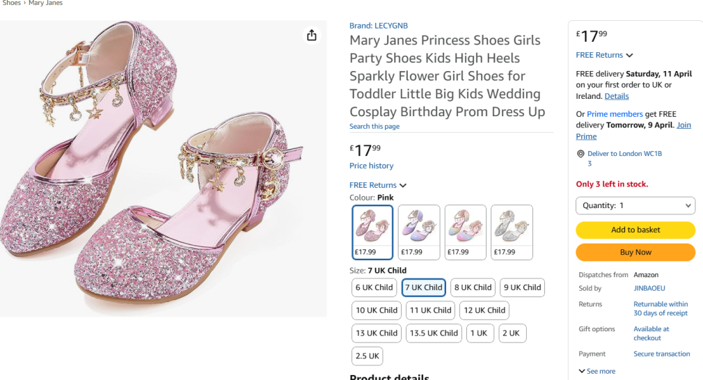This screenshot has height=380, width=703.
Task: Click the main pink shoes product image
Action: 163,167
